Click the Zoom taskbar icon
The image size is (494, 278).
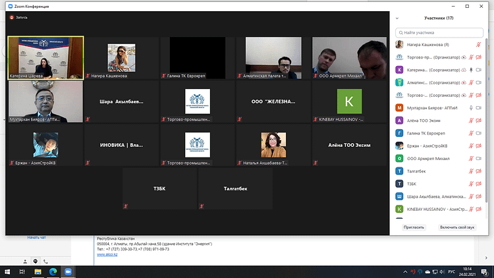(x=68, y=271)
